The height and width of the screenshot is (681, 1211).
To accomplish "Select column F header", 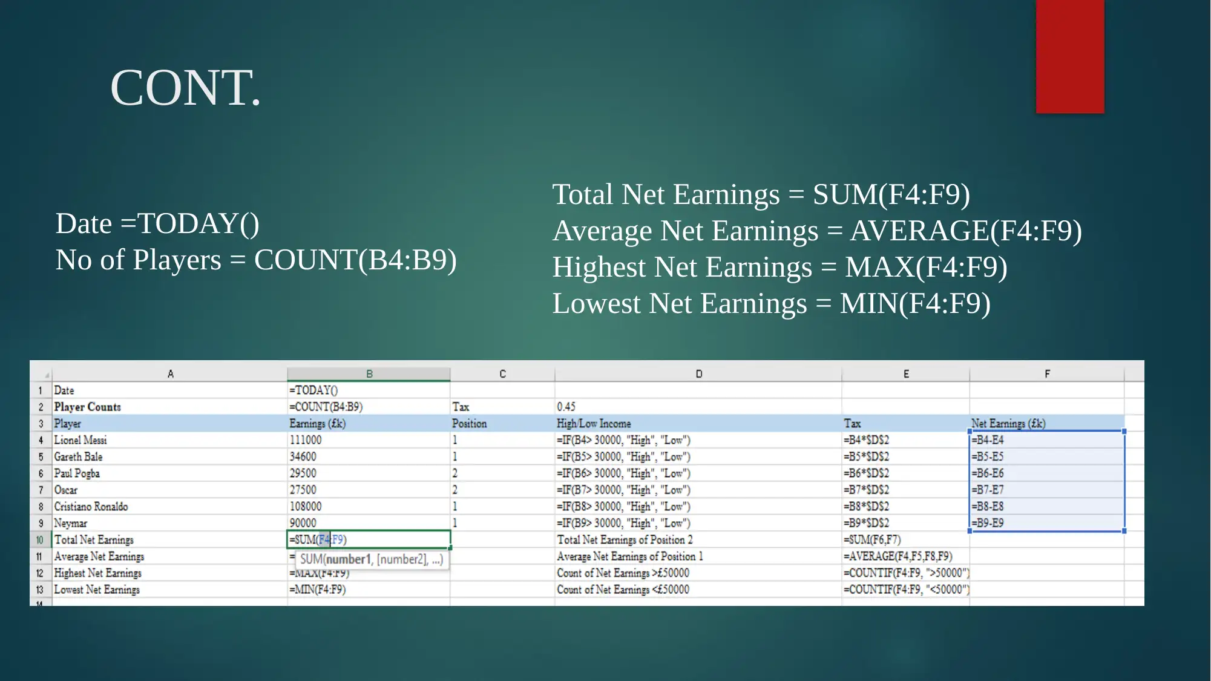I will (1047, 373).
